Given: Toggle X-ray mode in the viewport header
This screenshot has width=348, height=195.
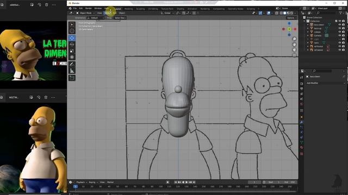Looking at the screenshot, I should coord(277,13).
